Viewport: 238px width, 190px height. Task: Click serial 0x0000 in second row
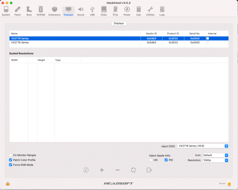(195, 43)
